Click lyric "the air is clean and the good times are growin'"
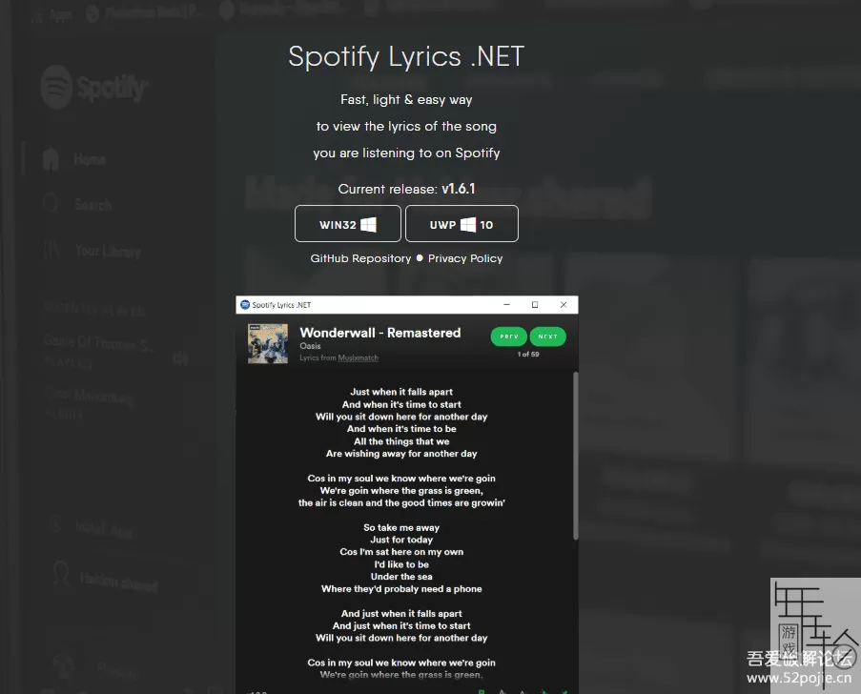 [401, 503]
